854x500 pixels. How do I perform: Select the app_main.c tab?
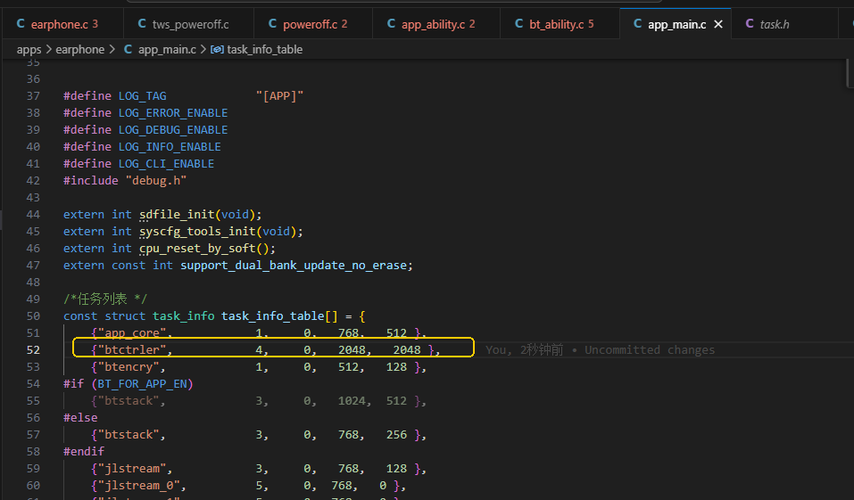(676, 24)
